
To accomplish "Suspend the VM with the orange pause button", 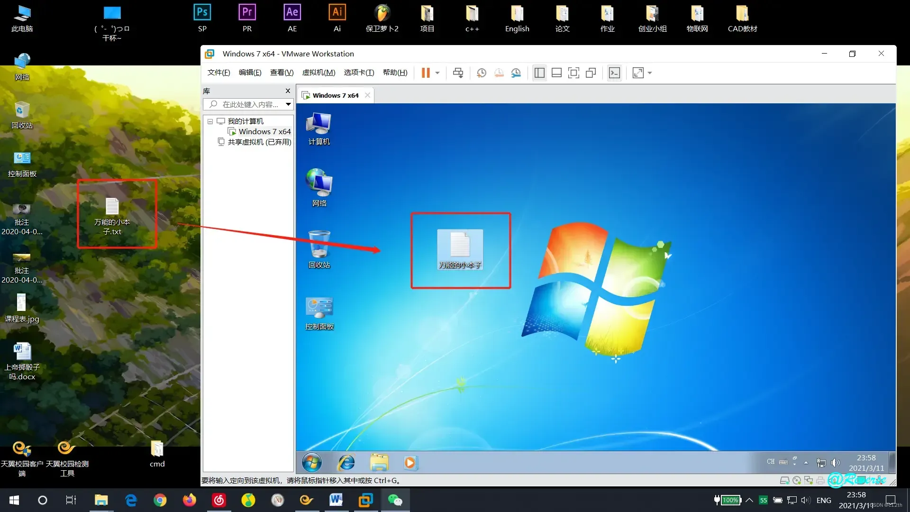I will click(426, 73).
